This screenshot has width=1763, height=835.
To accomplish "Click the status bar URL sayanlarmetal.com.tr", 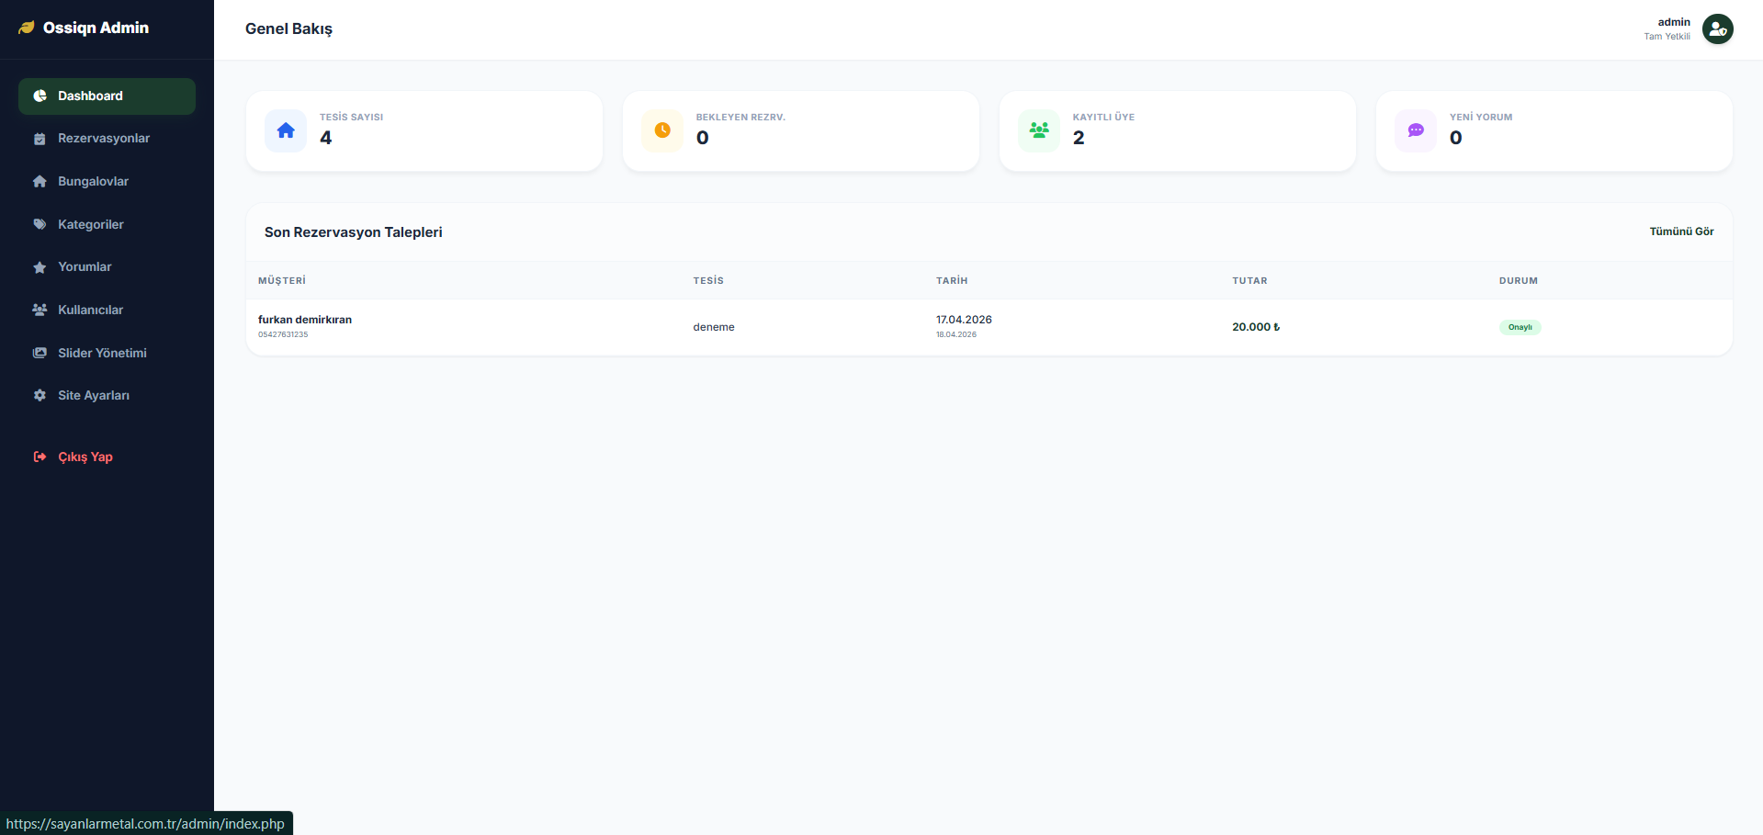I will [145, 824].
